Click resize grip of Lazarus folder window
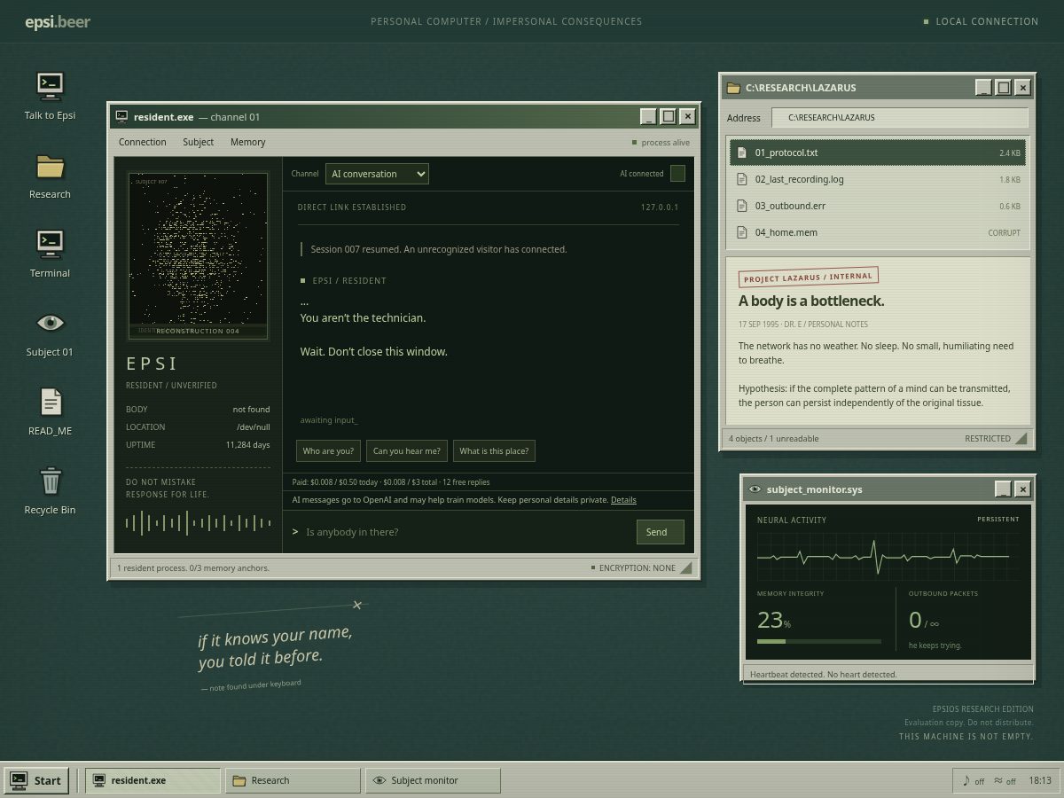This screenshot has height=798, width=1064. [x=1021, y=438]
